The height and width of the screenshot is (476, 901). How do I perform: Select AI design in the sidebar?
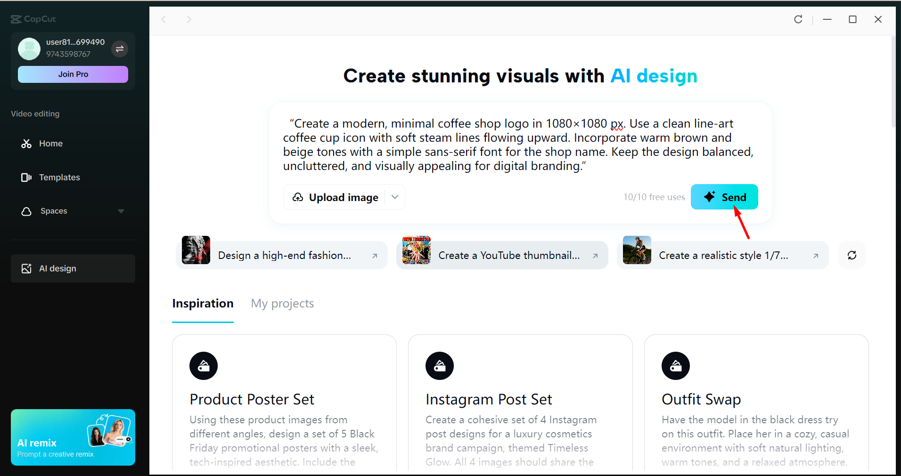coord(73,268)
